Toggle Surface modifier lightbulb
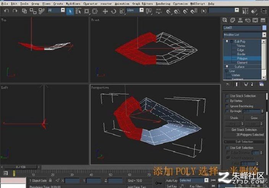The height and width of the screenshot is (188, 269). pos(227,67)
